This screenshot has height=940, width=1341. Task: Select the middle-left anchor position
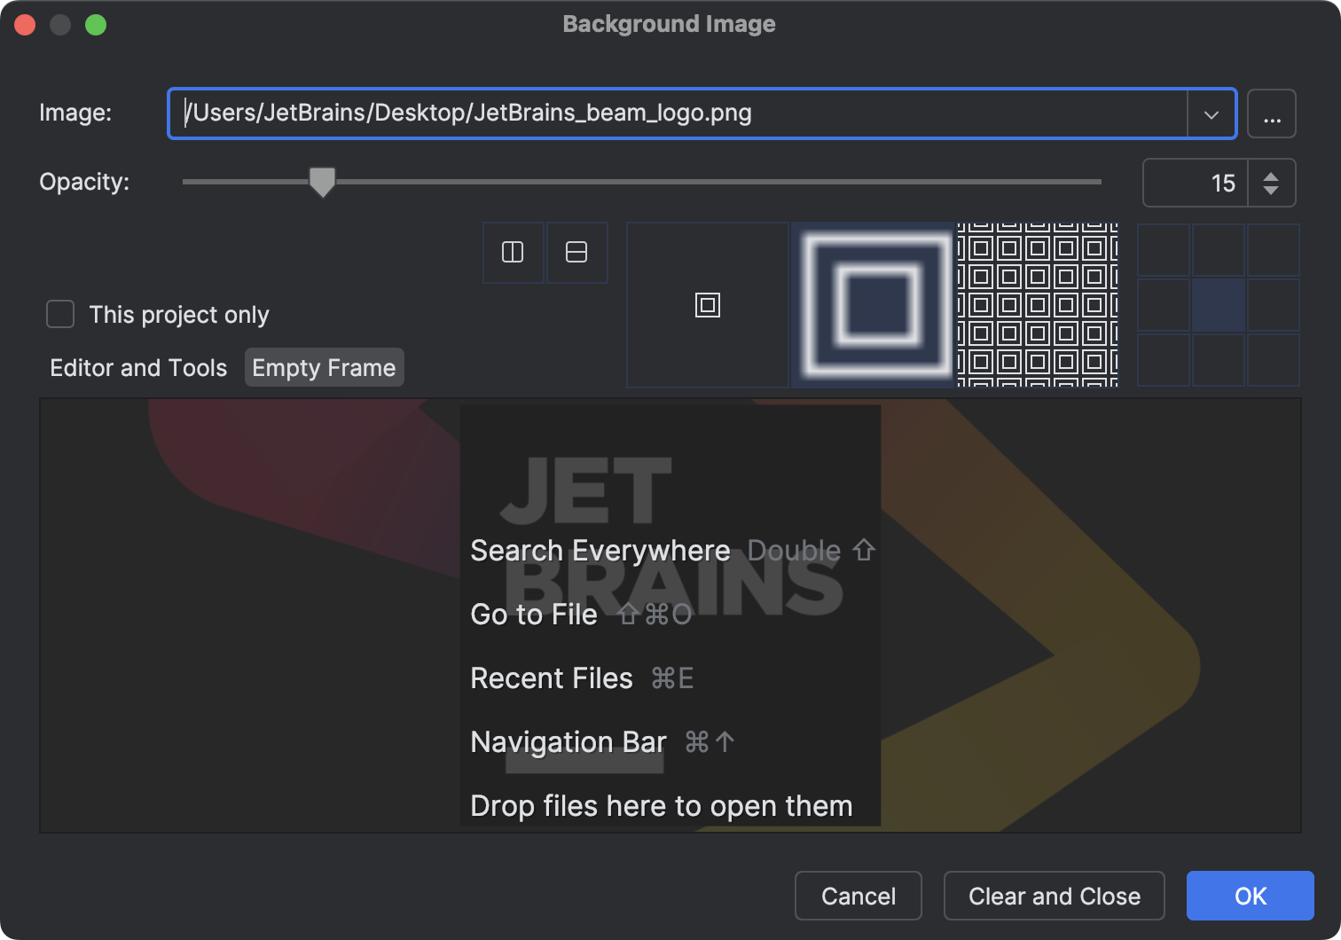click(x=1163, y=305)
